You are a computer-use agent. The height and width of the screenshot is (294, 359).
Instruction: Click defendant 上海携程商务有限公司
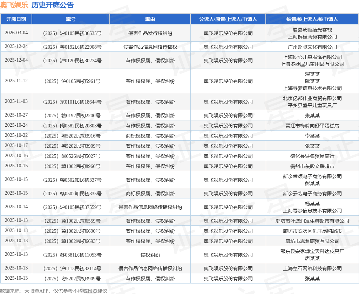(312, 37)
